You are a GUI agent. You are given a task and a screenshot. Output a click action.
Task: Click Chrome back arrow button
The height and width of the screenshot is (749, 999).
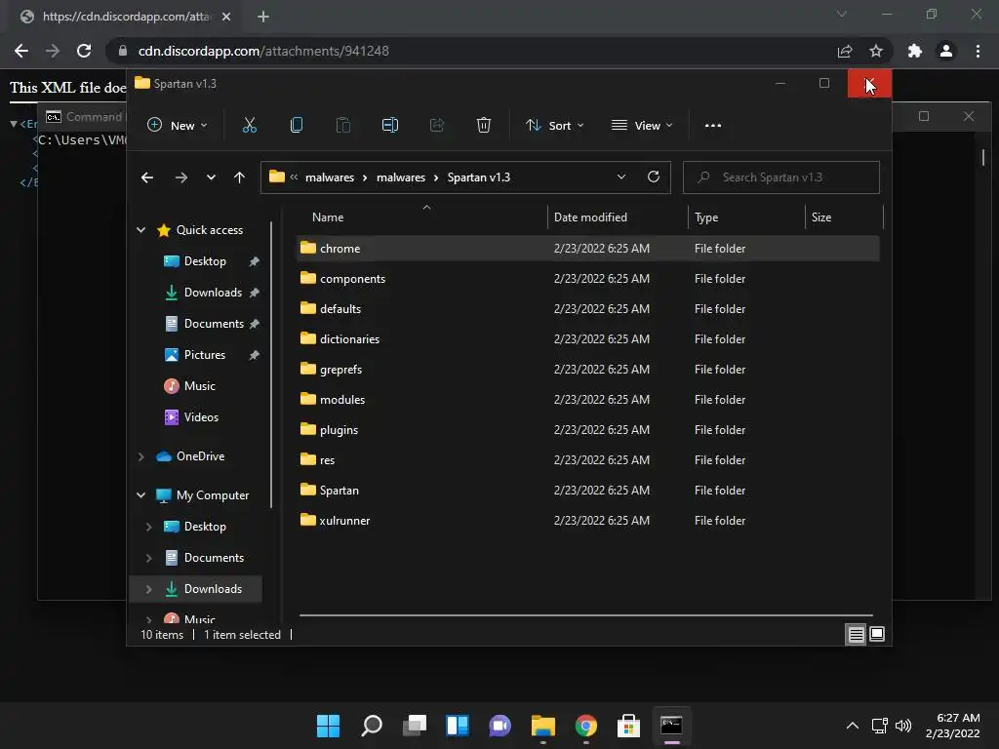[21, 51]
